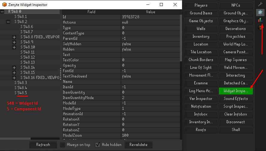Click the Tile Location button
The image size is (266, 151).
201,52
